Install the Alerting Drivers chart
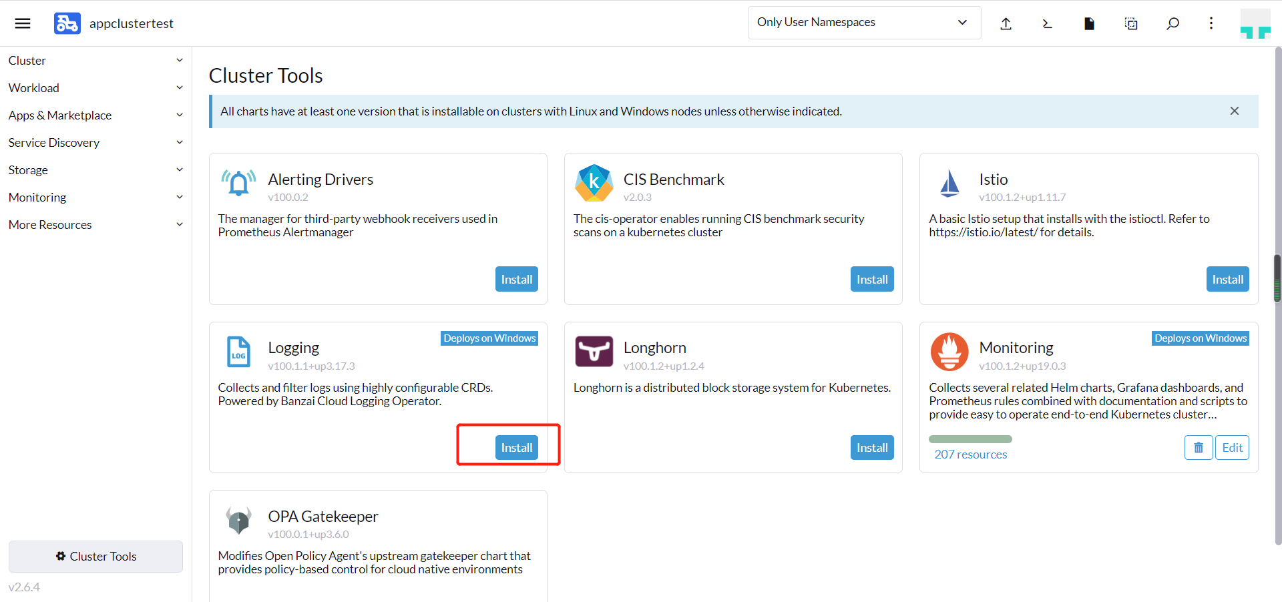Viewport: 1282px width, 602px height. [516, 279]
